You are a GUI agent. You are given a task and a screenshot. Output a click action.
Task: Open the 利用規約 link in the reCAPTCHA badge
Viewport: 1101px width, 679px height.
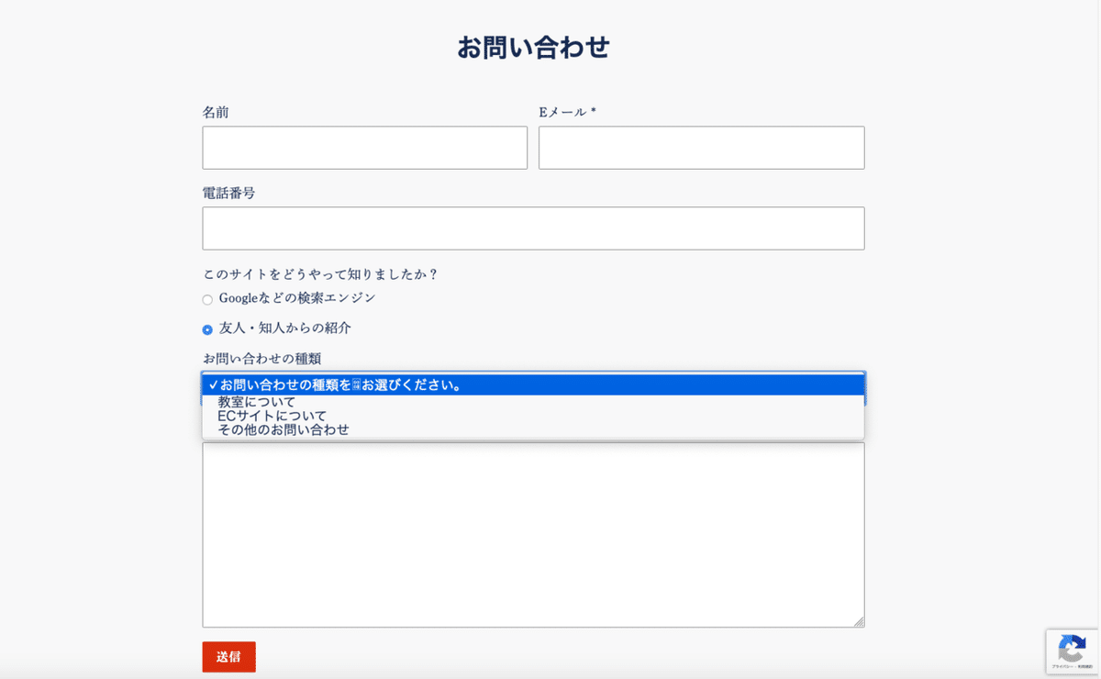pos(1085,666)
